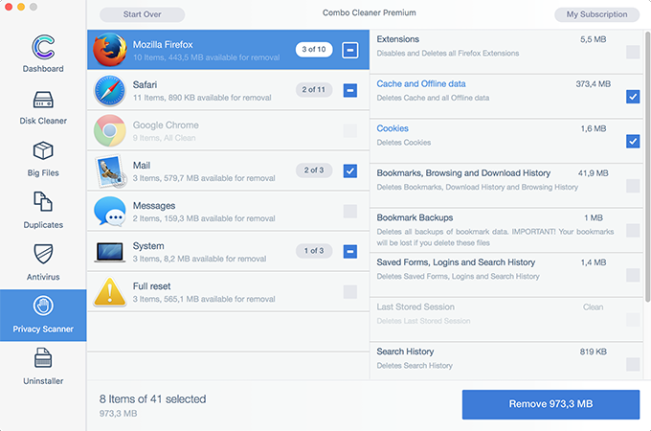Screen dimensions: 651x431
Task: Check the Messages checkbox
Action: pos(350,211)
